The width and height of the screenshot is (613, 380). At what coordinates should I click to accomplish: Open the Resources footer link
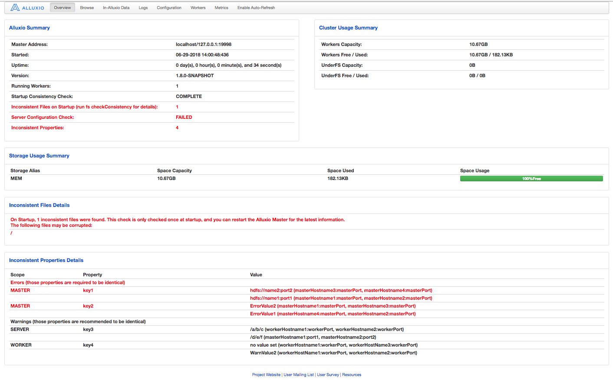[352, 375]
